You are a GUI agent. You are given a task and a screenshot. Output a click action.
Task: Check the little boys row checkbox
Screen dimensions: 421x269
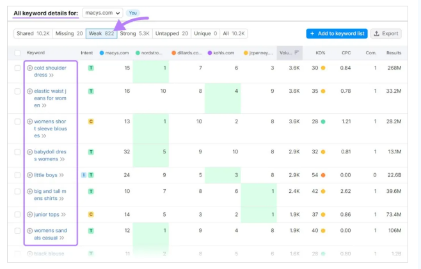(x=17, y=175)
